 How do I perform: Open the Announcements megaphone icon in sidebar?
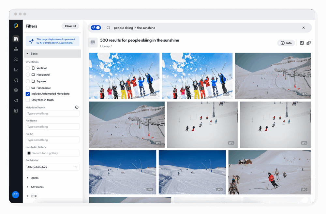16,100
